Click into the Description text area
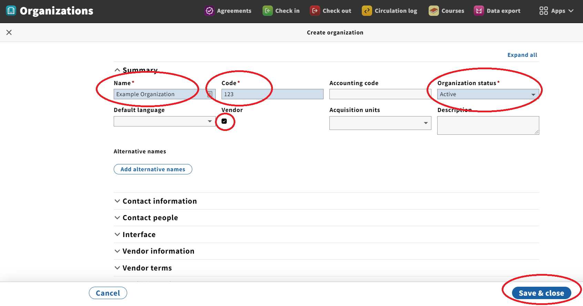583x306 pixels. [488, 125]
